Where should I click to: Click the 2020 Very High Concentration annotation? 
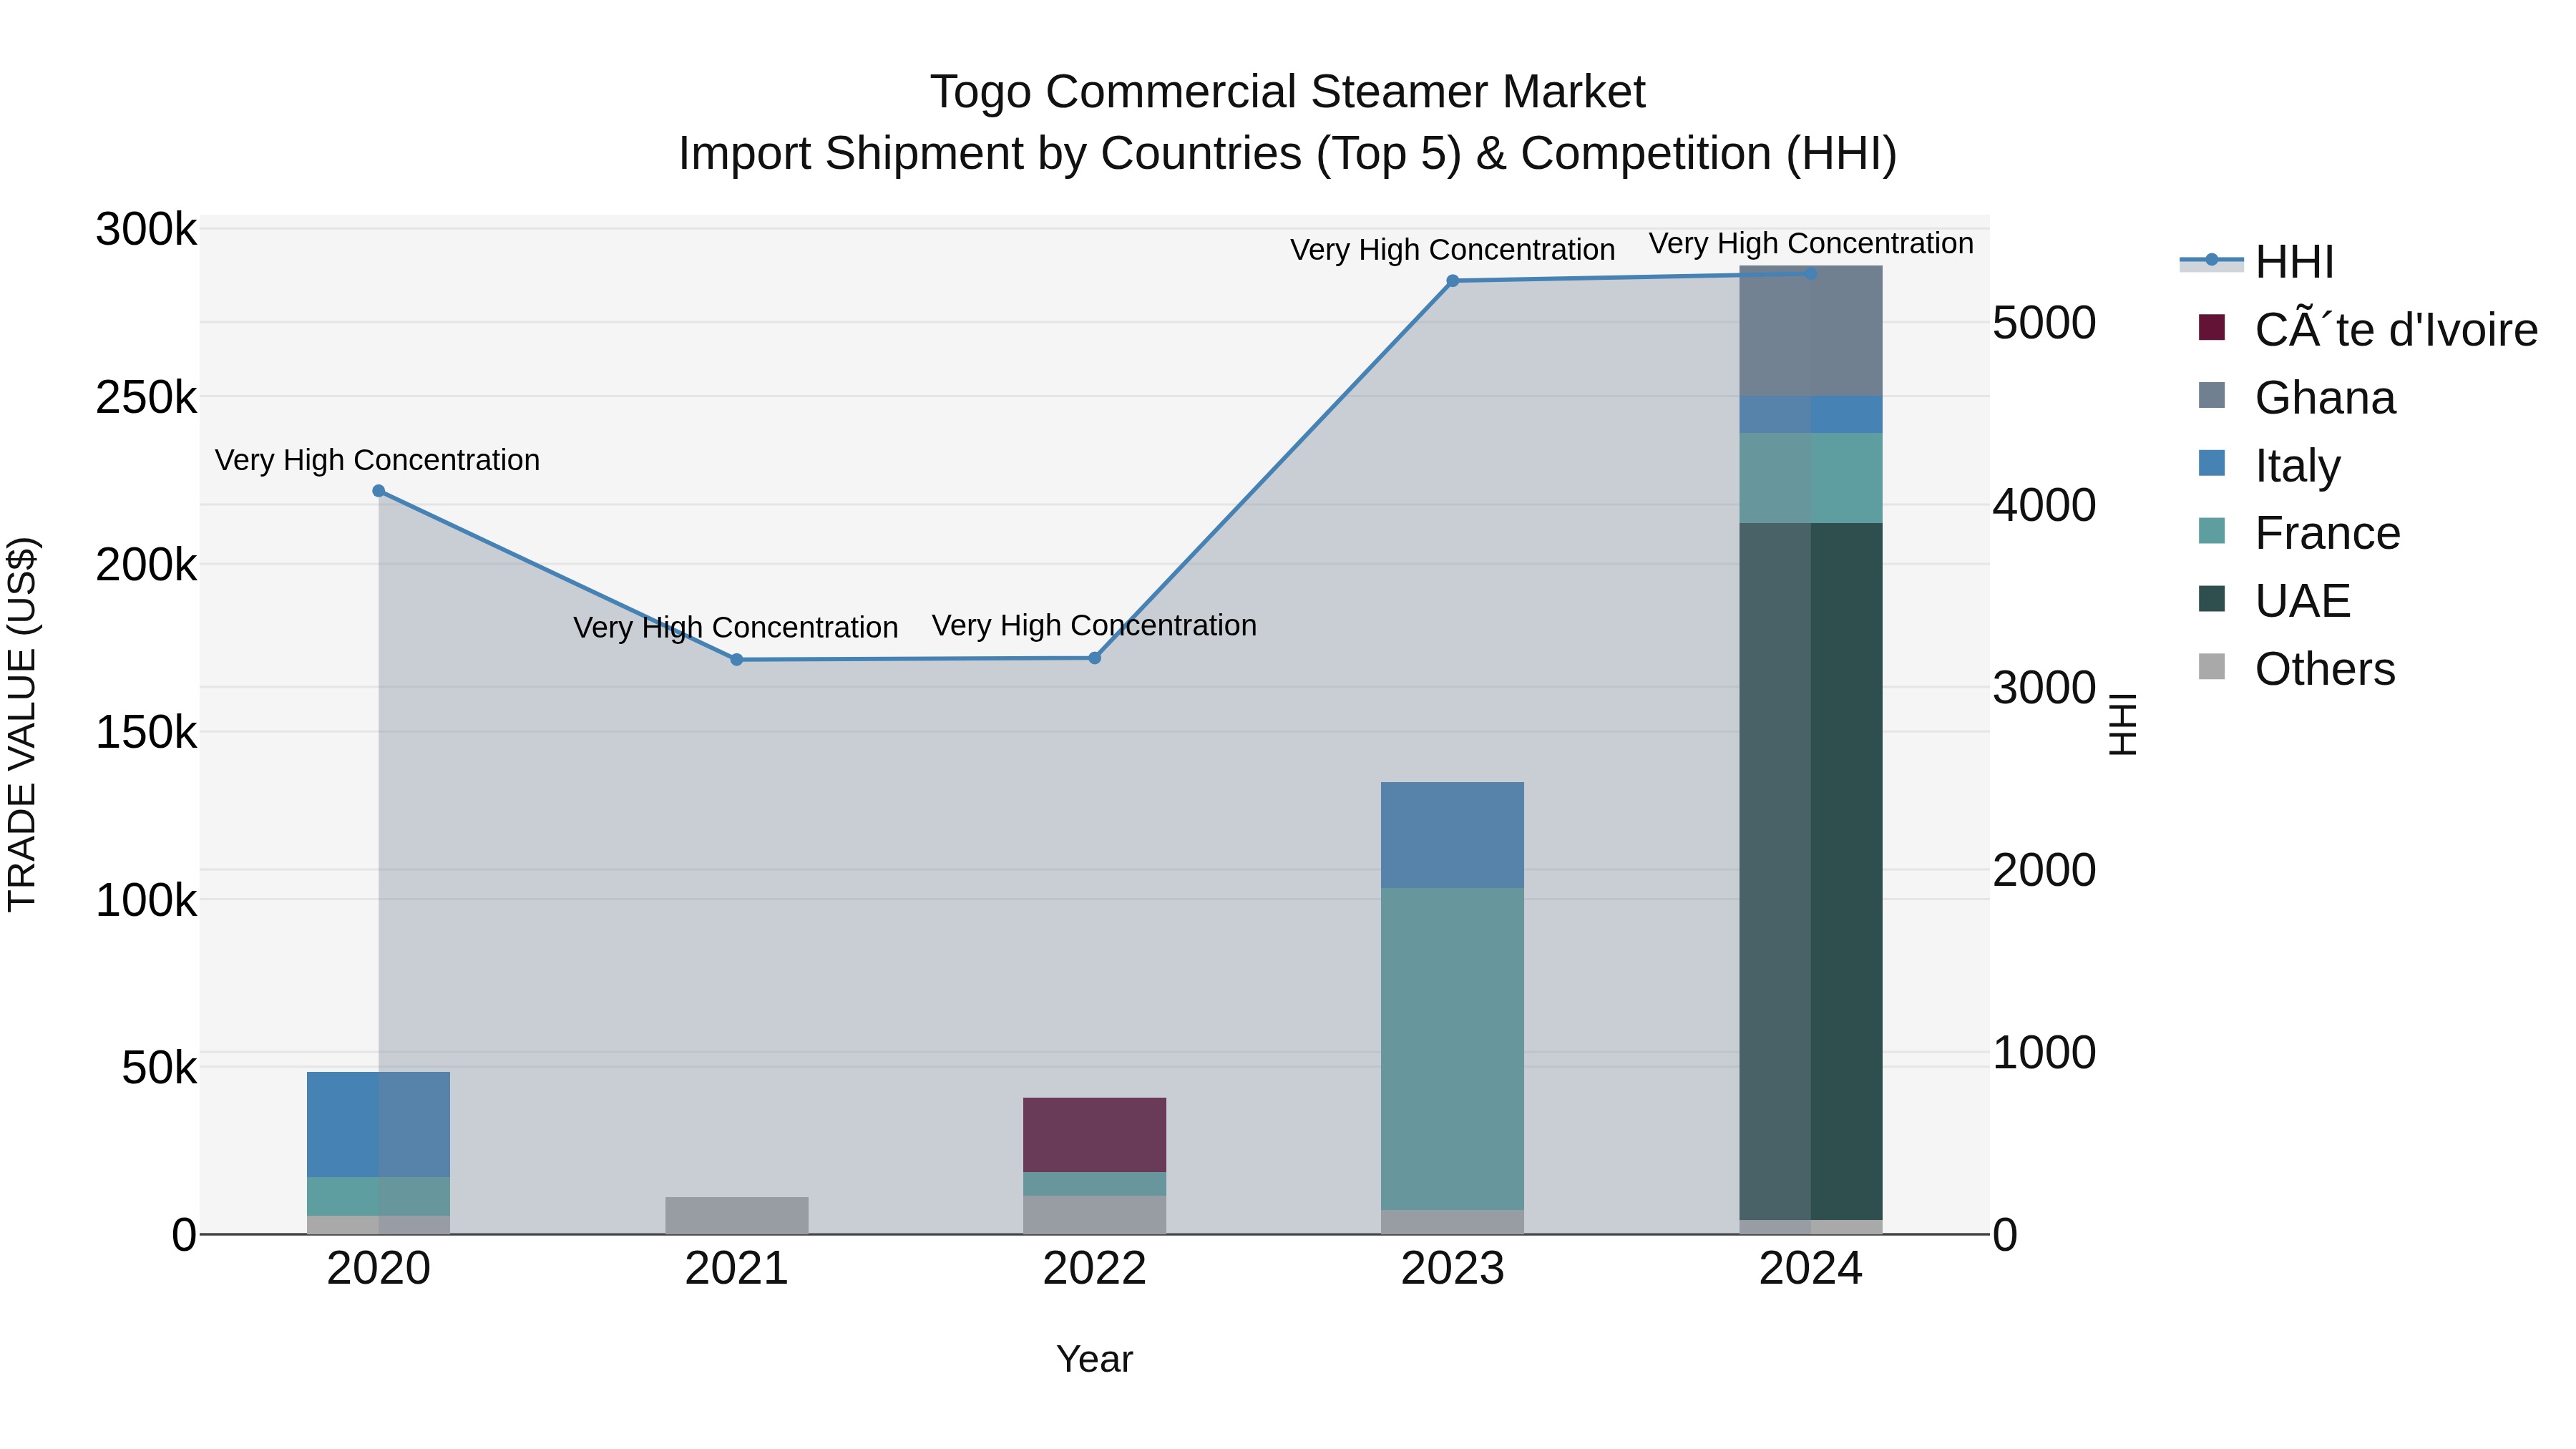(x=377, y=460)
